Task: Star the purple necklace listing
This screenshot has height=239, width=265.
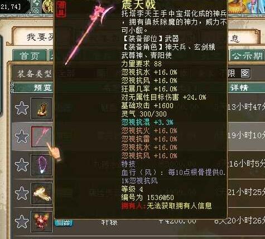Action: [x=22, y=165]
